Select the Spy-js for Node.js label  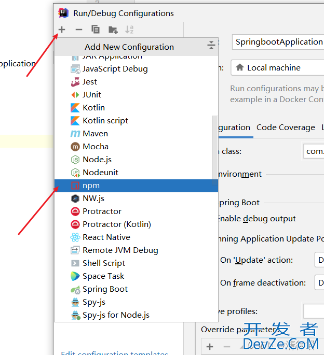point(116,315)
